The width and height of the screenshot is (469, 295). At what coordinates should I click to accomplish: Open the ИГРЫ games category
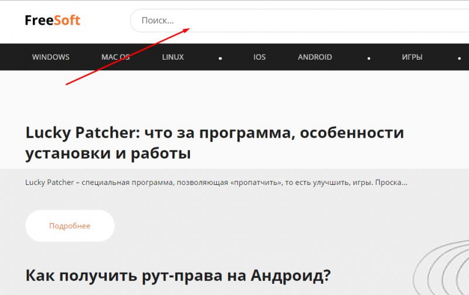click(412, 57)
